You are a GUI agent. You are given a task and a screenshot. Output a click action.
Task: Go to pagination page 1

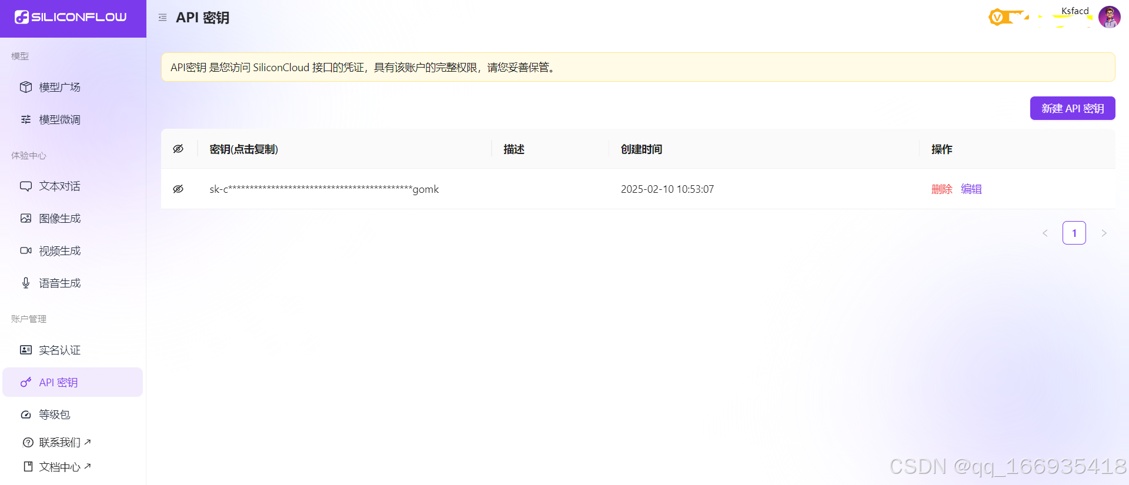pyautogui.click(x=1074, y=233)
